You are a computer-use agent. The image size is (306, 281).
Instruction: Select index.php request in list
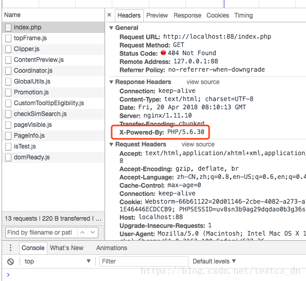coord(54,27)
